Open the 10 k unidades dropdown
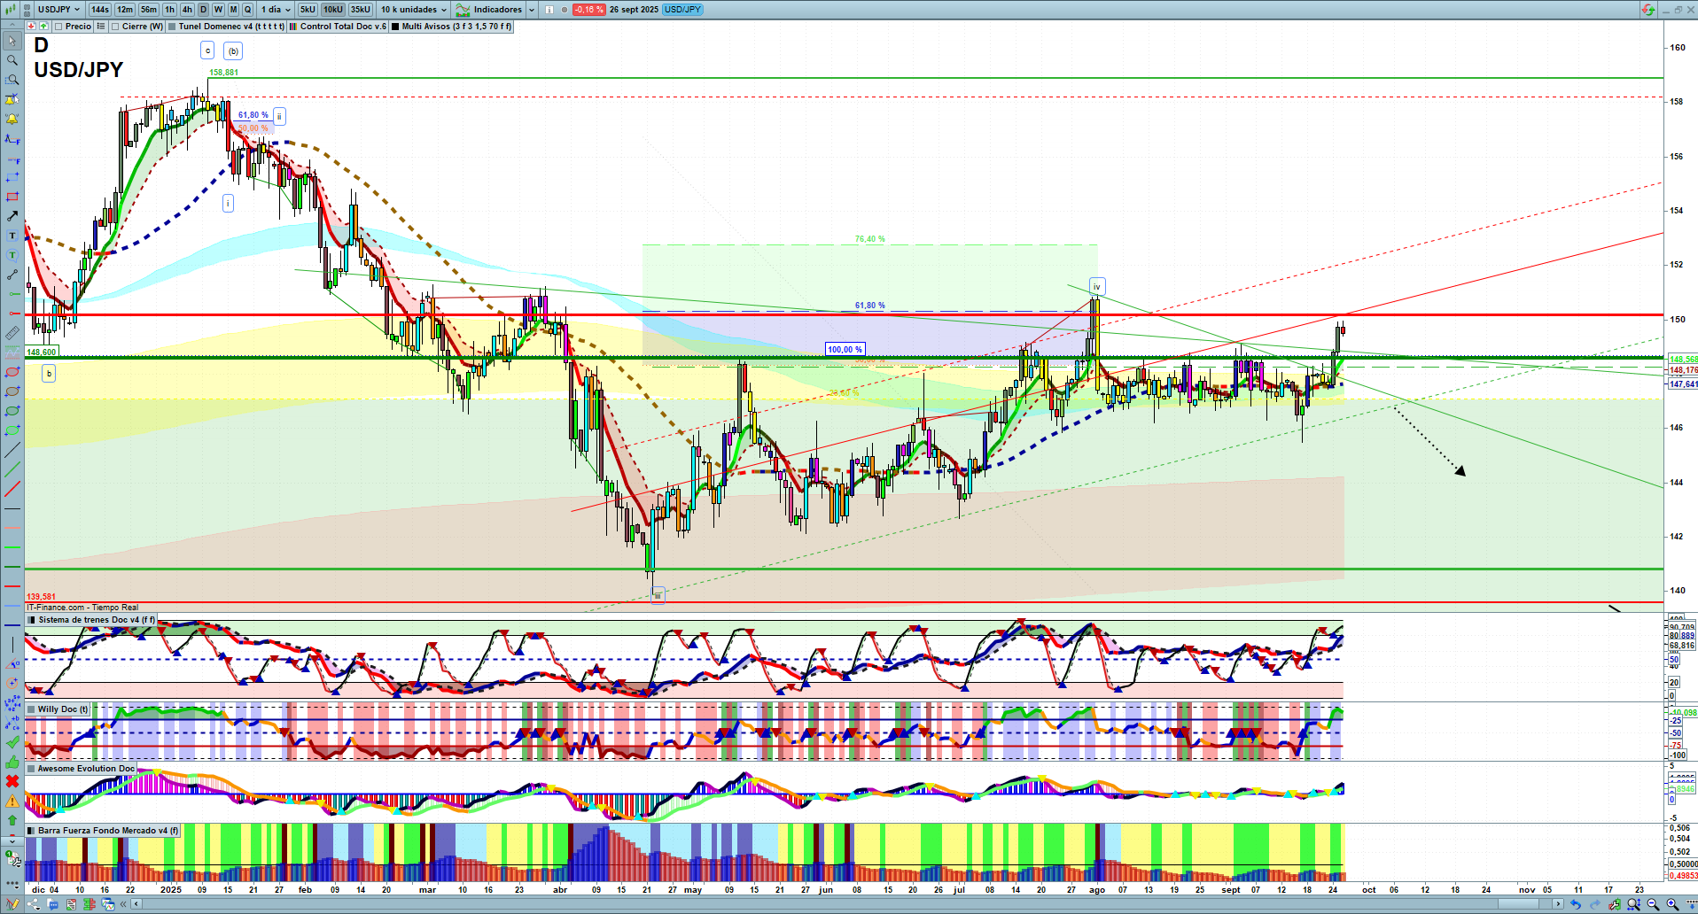This screenshot has width=1698, height=914. [414, 10]
